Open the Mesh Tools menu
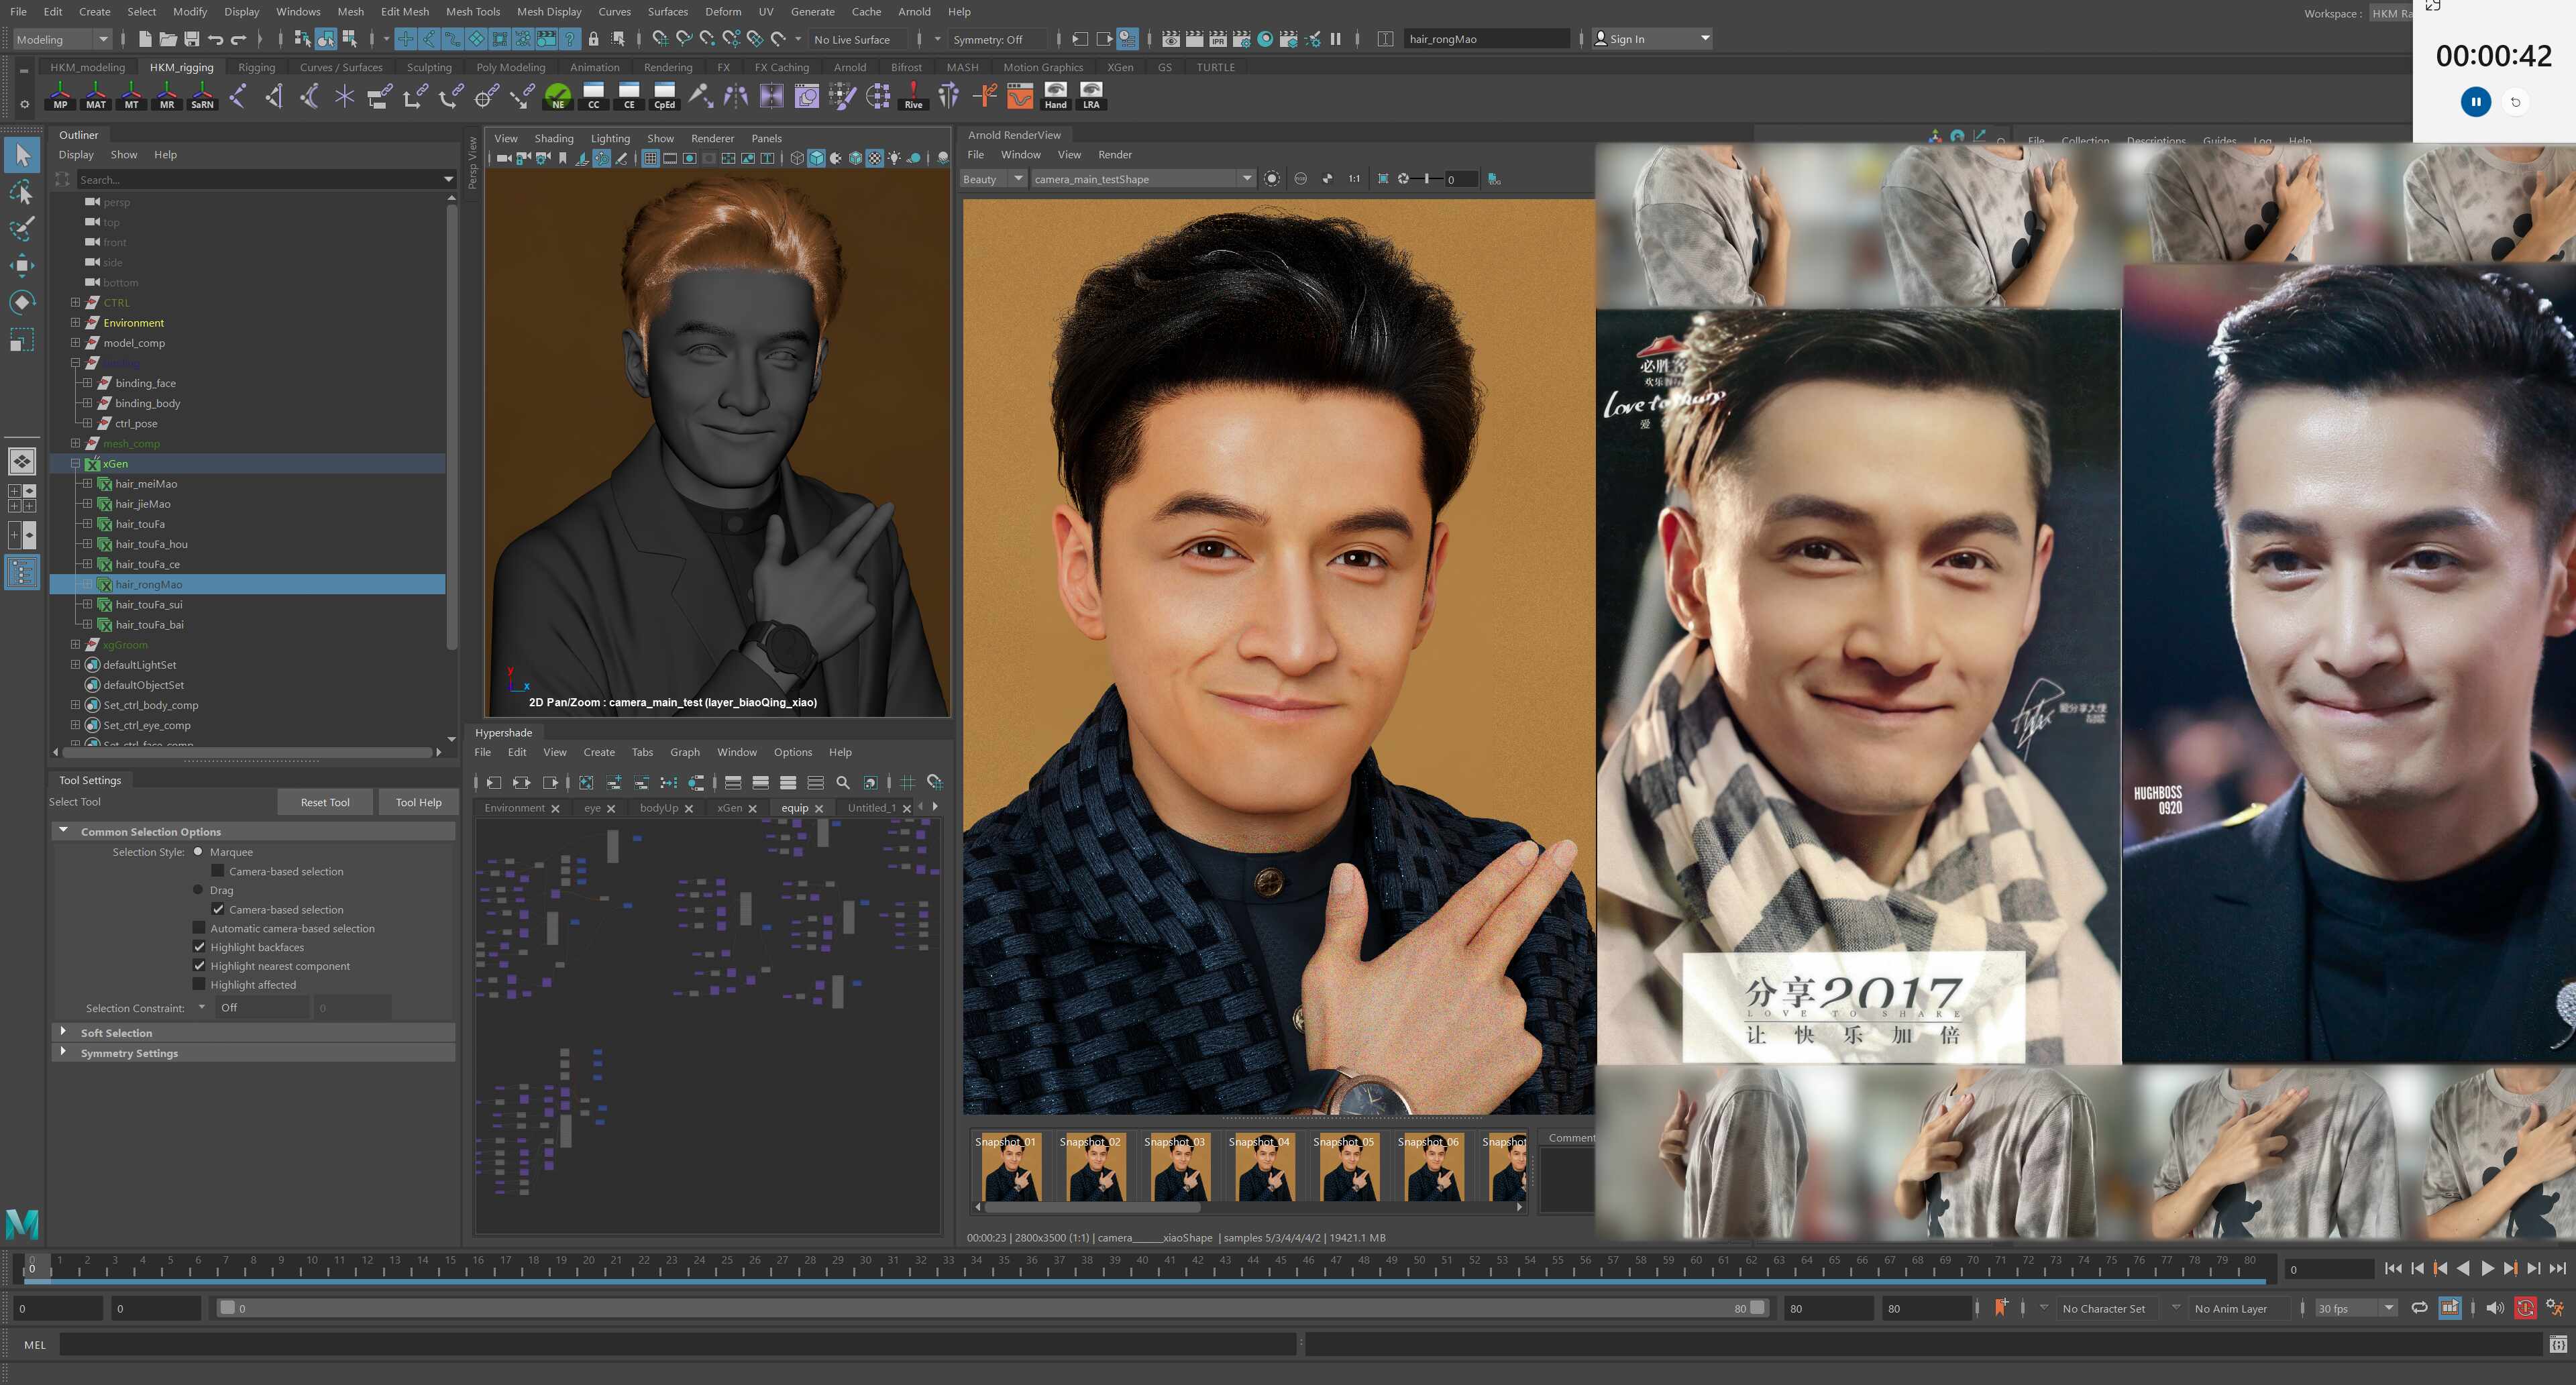2576x1385 pixels. click(x=472, y=12)
